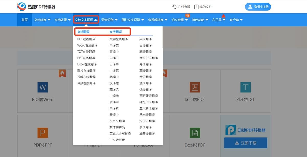Expand the 语音识别 dropdown menu

click(109, 20)
